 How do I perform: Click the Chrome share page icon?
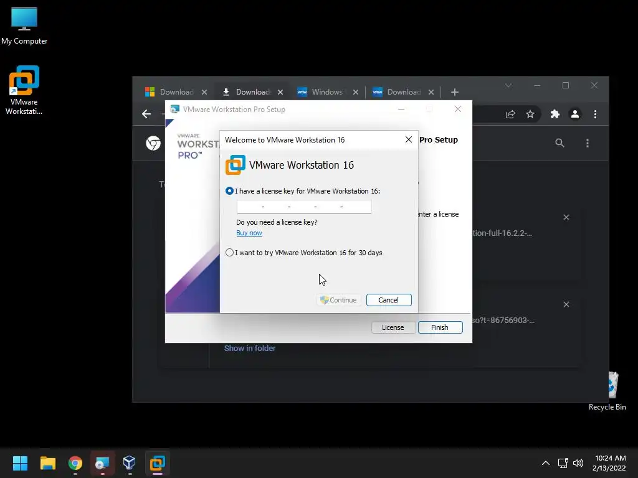(510, 115)
